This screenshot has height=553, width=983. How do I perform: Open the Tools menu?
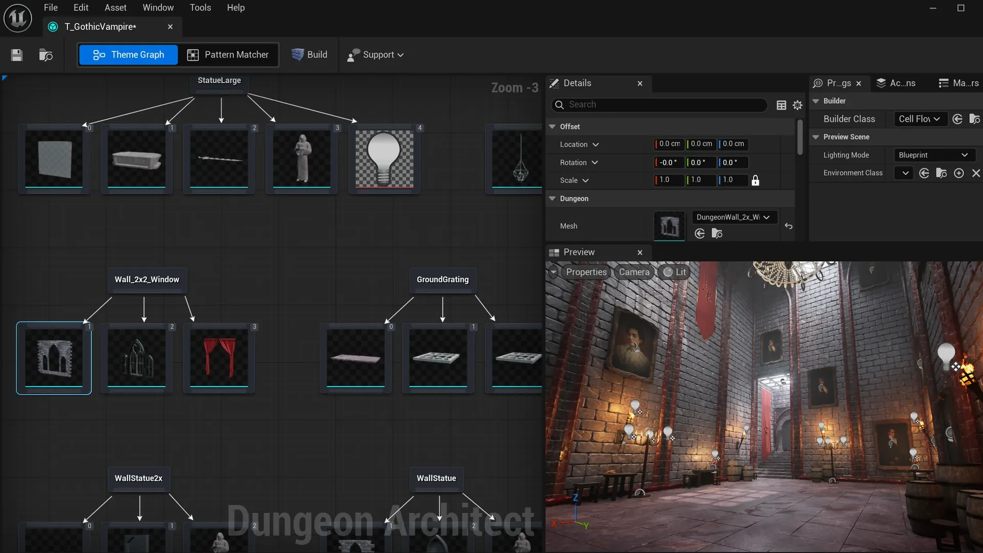[x=200, y=8]
